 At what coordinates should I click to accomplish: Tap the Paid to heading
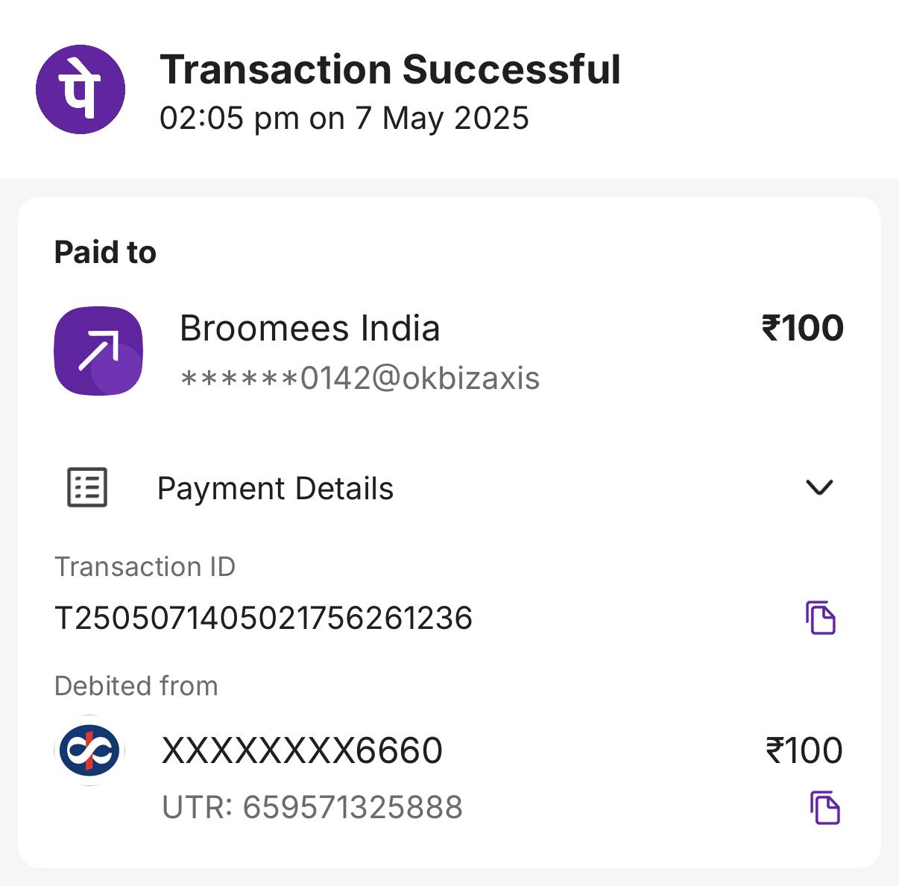click(x=105, y=253)
